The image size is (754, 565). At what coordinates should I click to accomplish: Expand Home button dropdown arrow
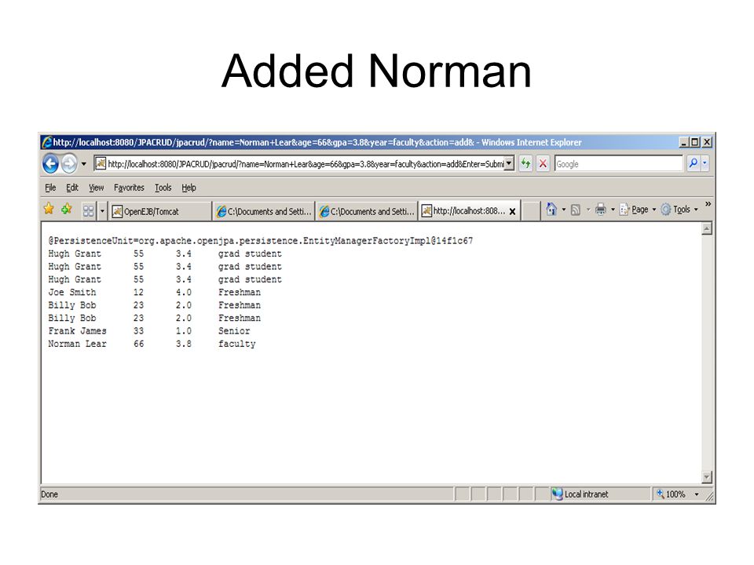coord(564,210)
